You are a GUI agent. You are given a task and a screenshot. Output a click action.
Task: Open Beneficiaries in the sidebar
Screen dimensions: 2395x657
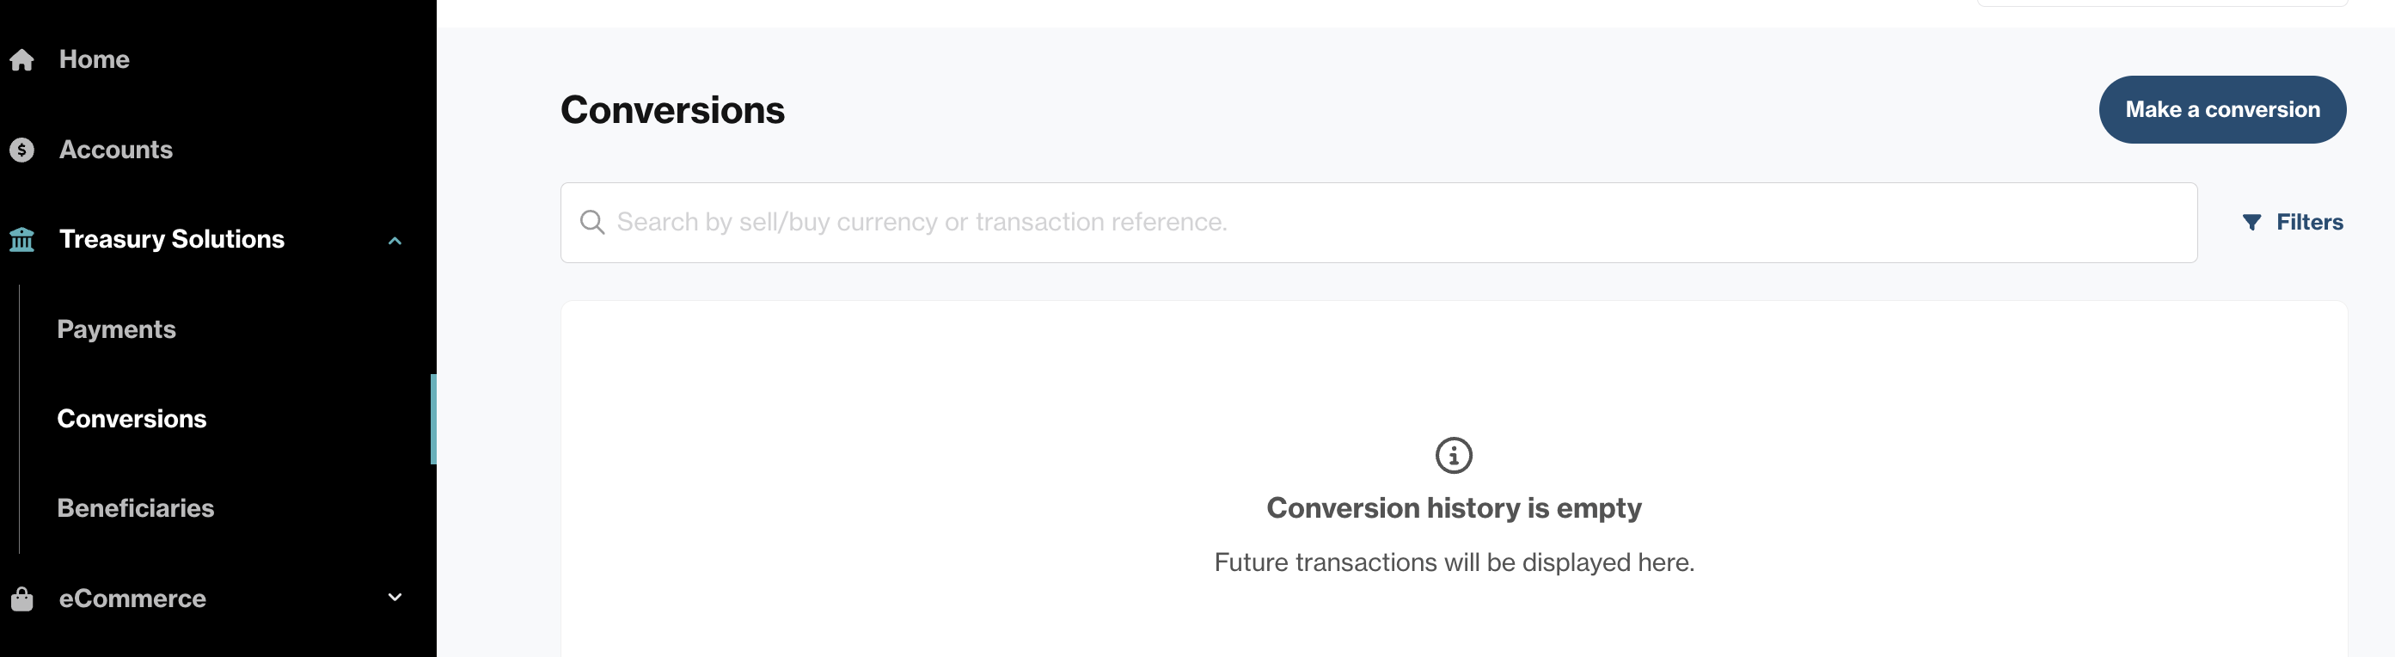pyautogui.click(x=136, y=508)
